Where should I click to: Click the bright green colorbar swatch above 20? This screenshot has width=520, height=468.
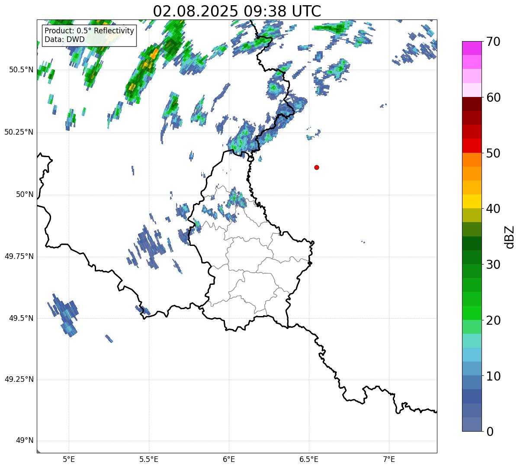coord(472,313)
